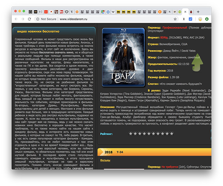Switch to the "V" icon tab

pos(72,12)
